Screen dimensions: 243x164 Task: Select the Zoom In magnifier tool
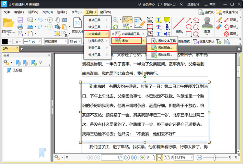(x=115, y=20)
